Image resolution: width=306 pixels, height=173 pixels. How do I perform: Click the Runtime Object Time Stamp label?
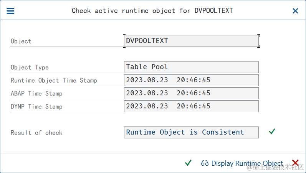(x=54, y=80)
